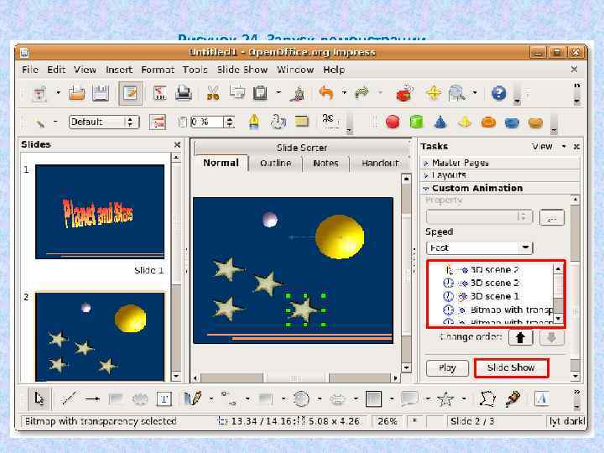
Task: Increase transparency with stepper arrows
Action: (x=230, y=119)
